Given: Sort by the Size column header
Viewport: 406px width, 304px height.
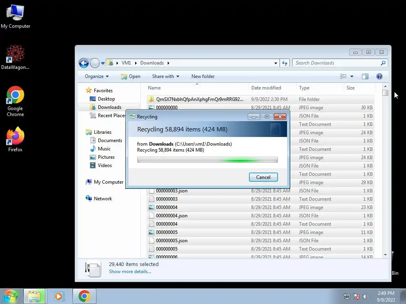Looking at the screenshot, I should pyautogui.click(x=359, y=88).
